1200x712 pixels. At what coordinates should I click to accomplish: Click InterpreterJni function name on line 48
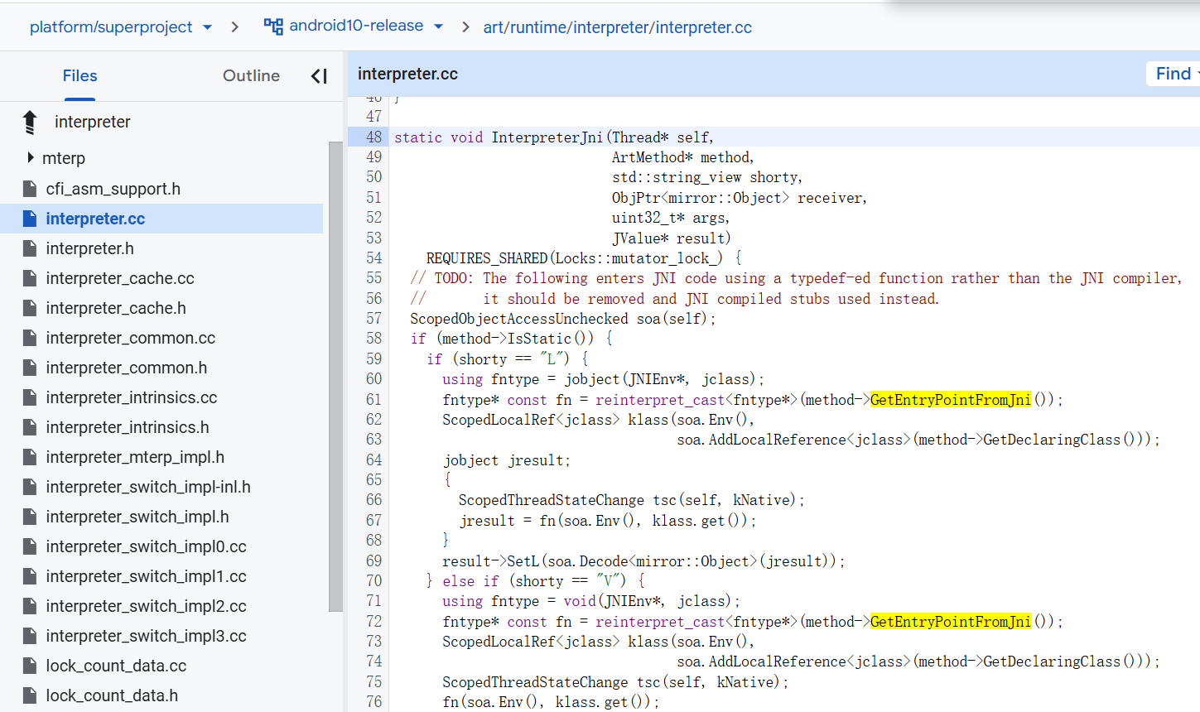547,137
